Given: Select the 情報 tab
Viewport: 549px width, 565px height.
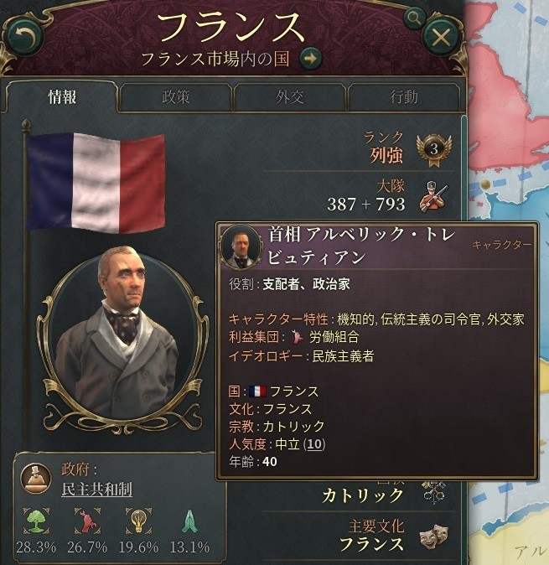Looking at the screenshot, I should (x=62, y=97).
